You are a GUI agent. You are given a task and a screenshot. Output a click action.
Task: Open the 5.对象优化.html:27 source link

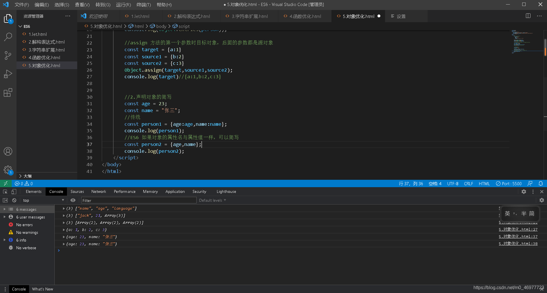click(x=518, y=229)
